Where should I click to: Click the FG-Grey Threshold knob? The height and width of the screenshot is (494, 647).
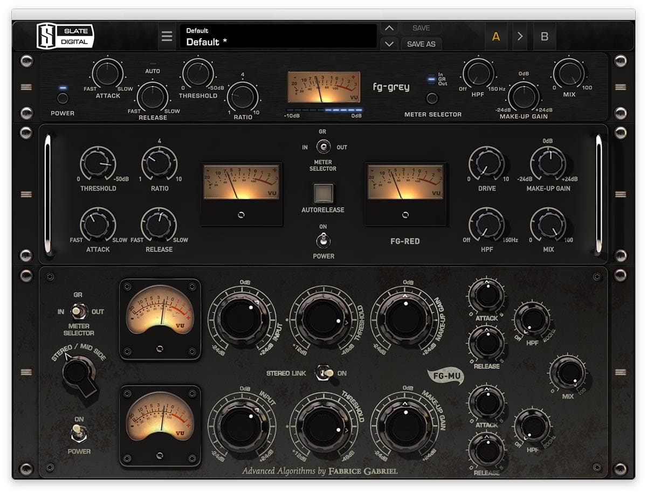pyautogui.click(x=198, y=74)
